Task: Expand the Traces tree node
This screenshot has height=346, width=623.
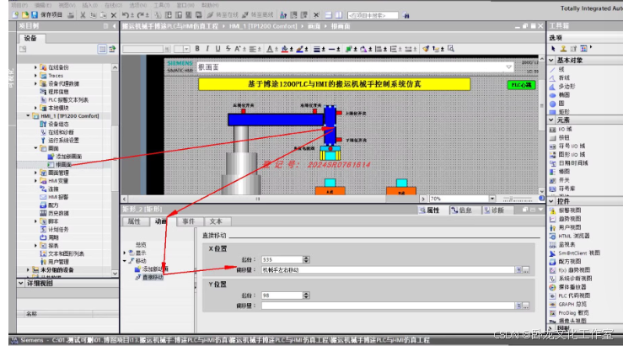Action: click(35, 76)
